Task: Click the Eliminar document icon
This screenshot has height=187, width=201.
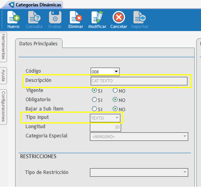Action: click(x=76, y=17)
